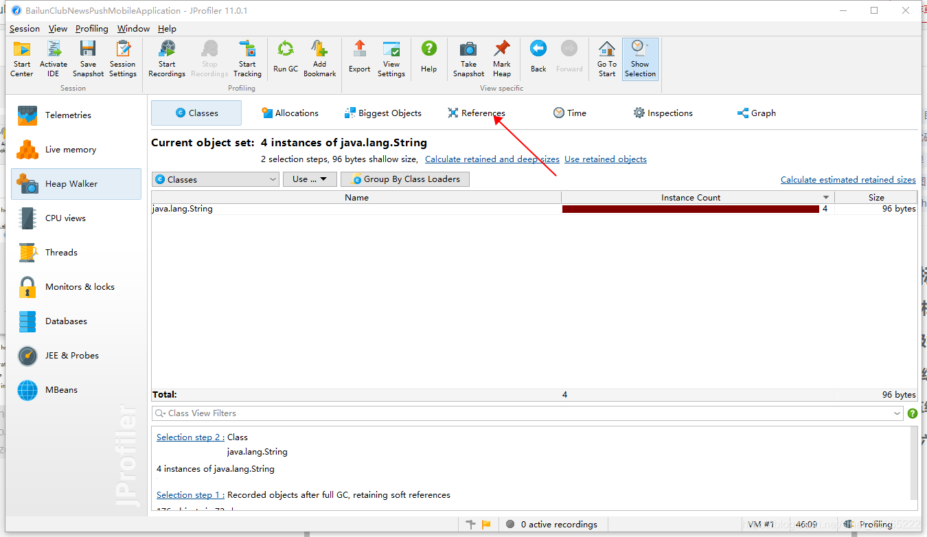
Task: Click the dark red instance count bar
Action: pyautogui.click(x=691, y=209)
